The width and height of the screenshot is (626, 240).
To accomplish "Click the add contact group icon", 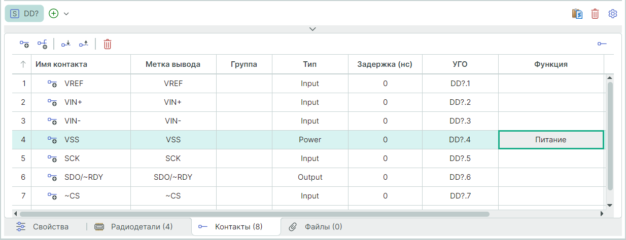I will click(x=42, y=44).
